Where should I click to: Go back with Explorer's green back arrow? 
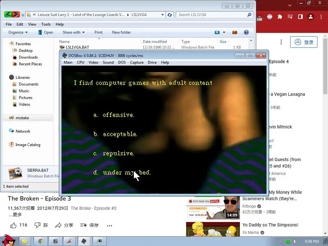pyautogui.click(x=8, y=14)
